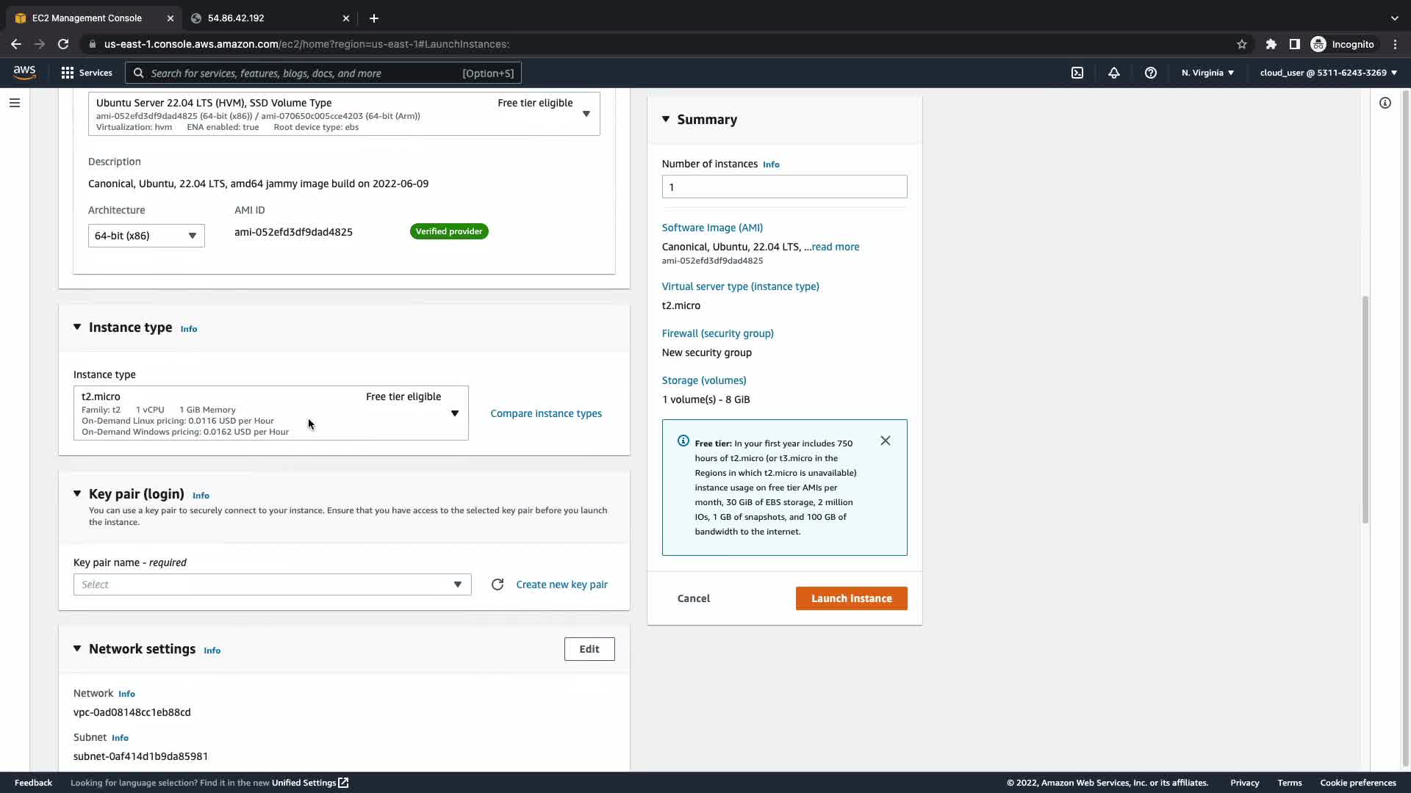Collapse the Summary panel

[666, 119]
